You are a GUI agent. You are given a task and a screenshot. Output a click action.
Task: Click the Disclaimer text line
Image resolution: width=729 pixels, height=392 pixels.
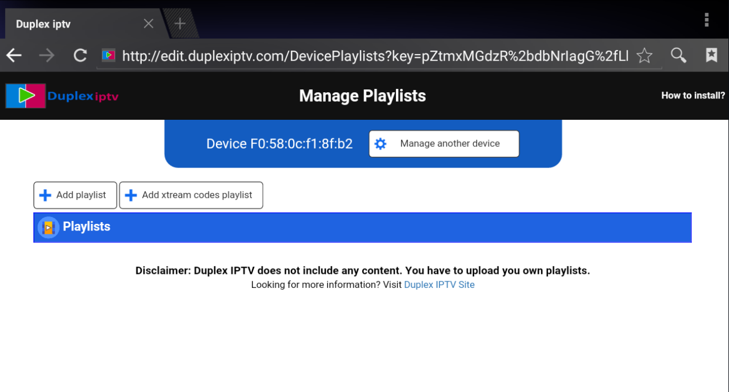(363, 271)
